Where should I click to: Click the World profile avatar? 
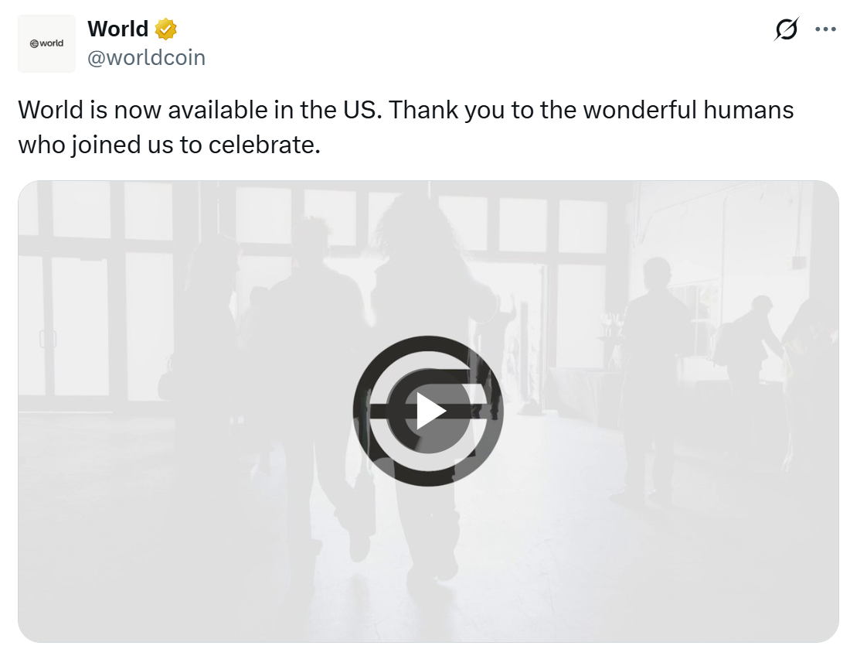click(46, 43)
